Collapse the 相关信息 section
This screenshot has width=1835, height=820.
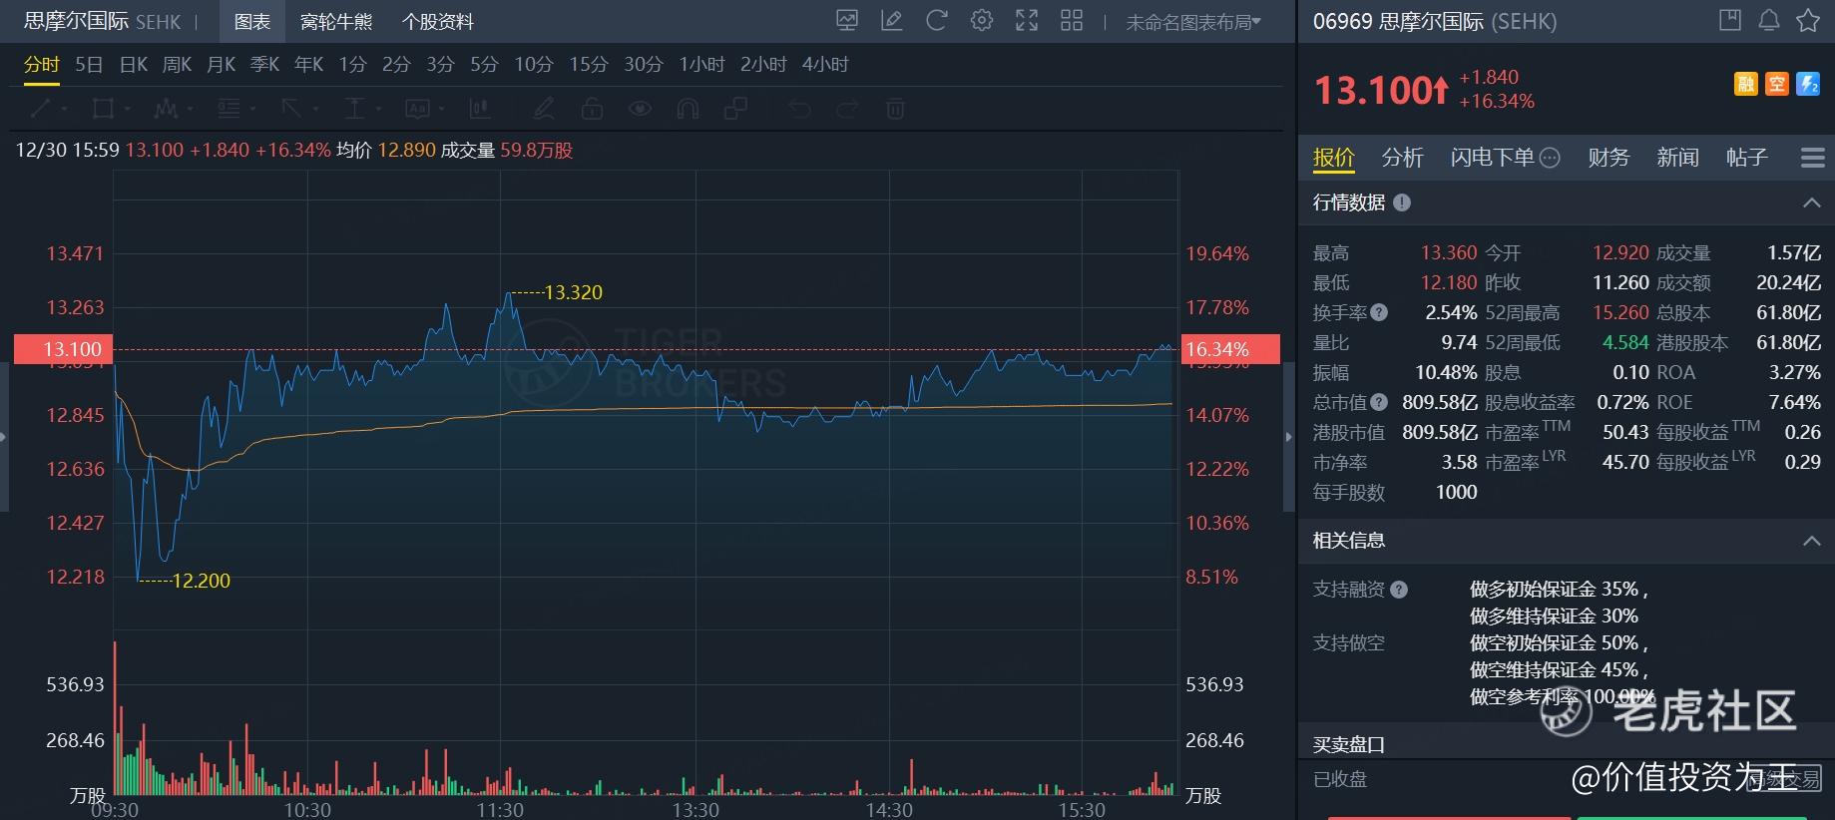1812,541
